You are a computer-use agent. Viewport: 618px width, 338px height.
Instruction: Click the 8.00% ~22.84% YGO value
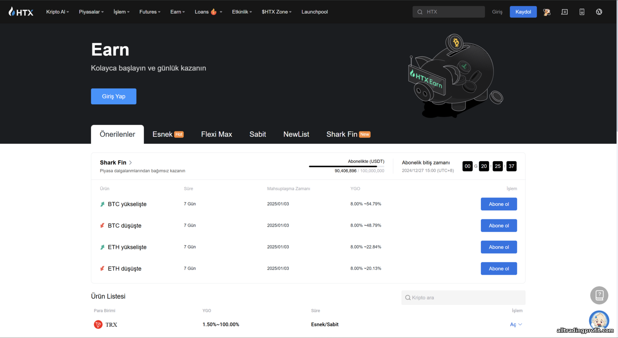366,247
